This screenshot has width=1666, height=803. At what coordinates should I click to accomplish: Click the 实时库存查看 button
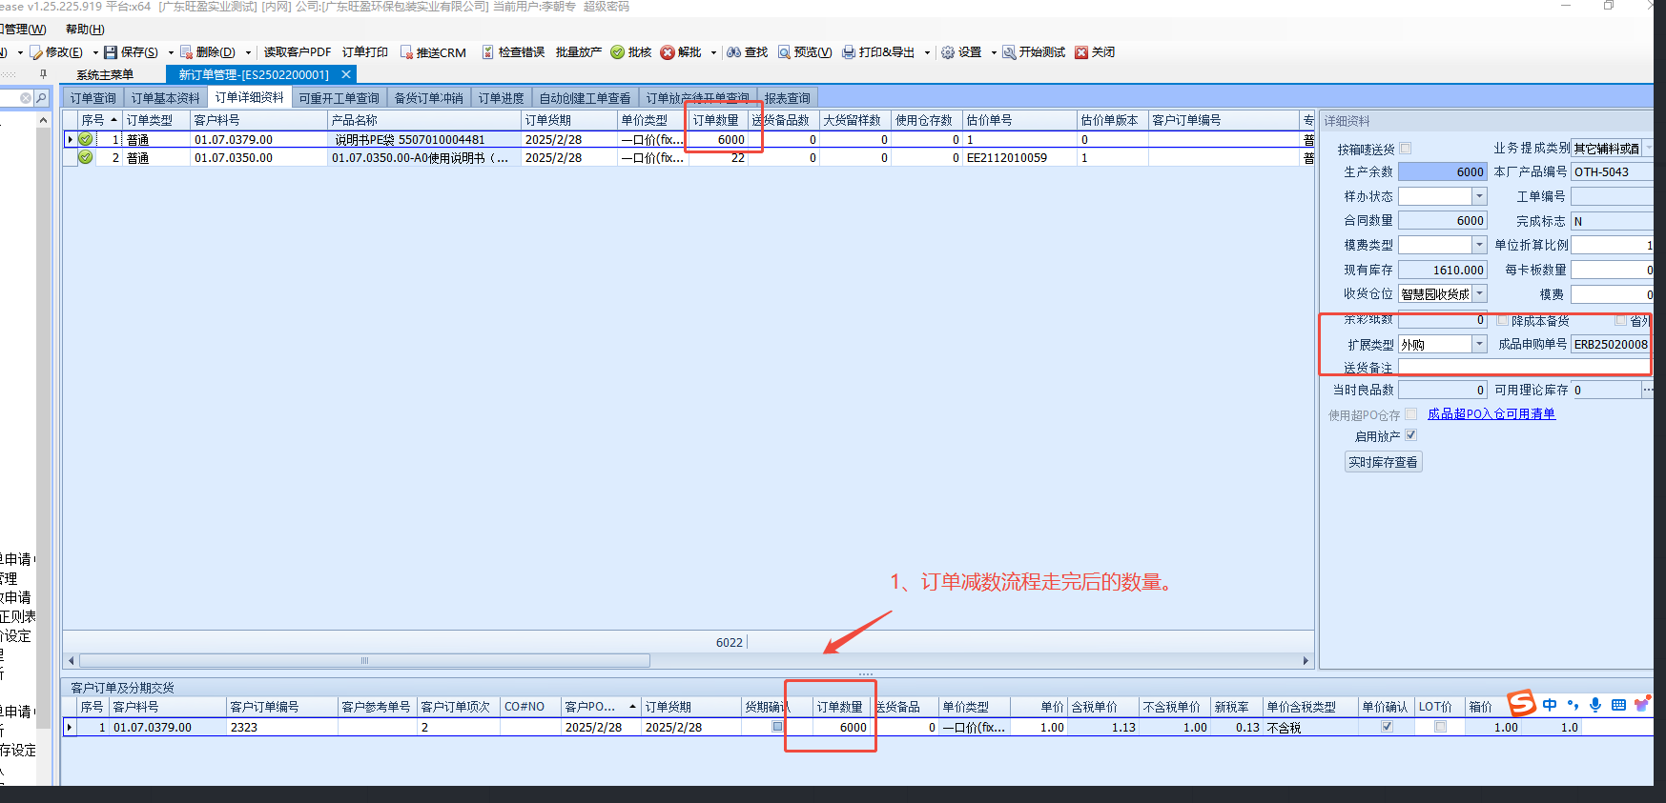click(x=1384, y=462)
